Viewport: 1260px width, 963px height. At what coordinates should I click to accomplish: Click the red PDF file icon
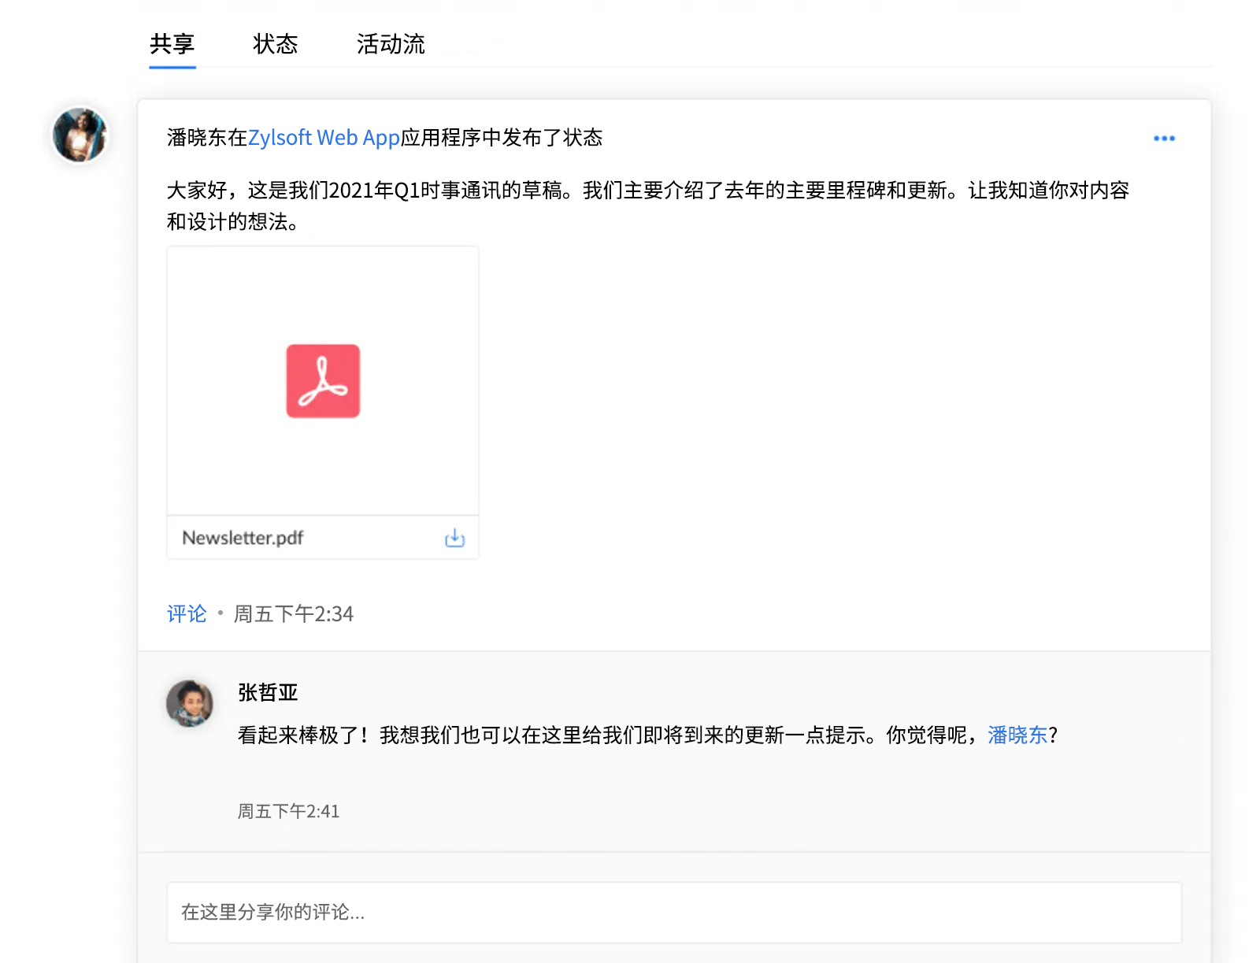(323, 381)
